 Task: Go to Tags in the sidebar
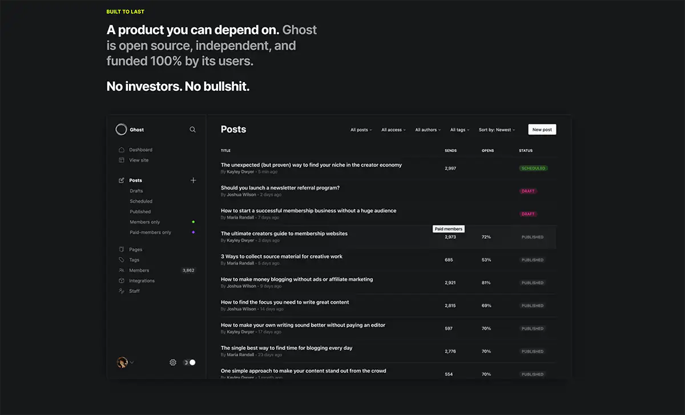point(134,260)
